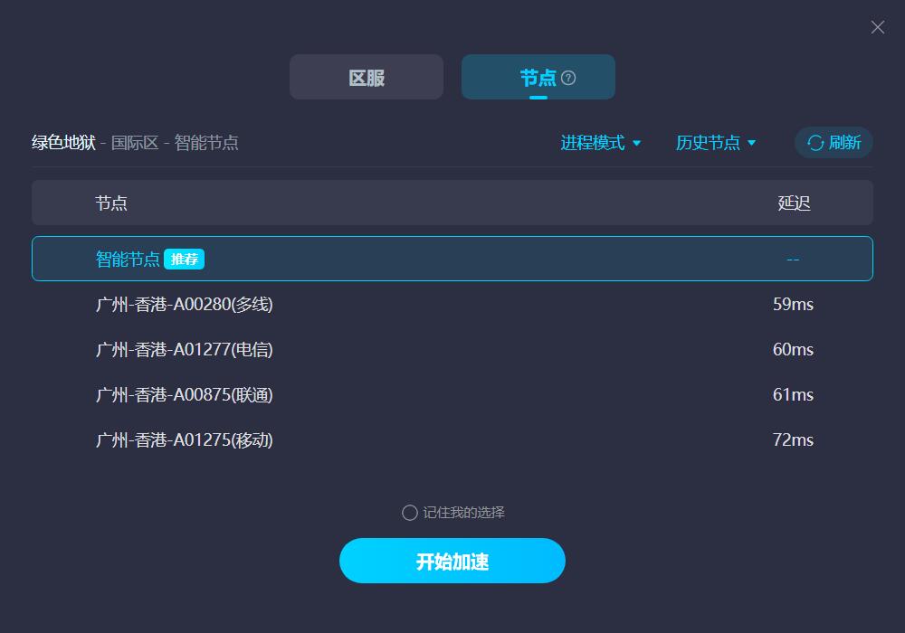Select the 节点 tab
Screen dimensions: 905x633
click(x=538, y=77)
